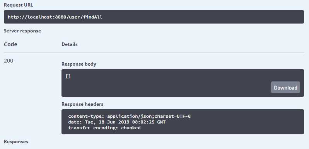The image size is (309, 149).
Task: Click the "Server response" heading
Action: 22,31
